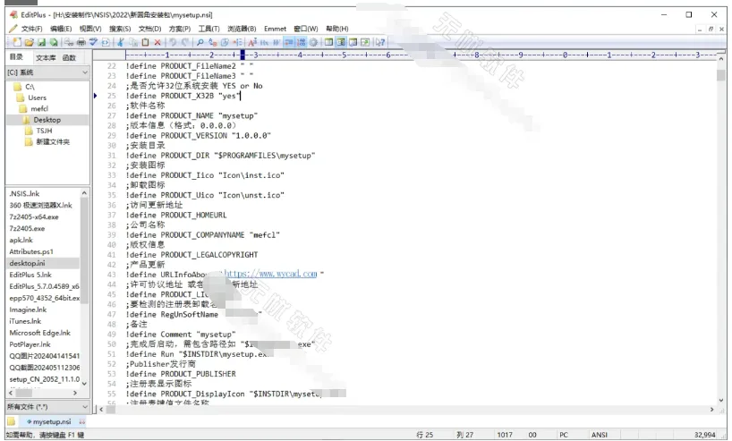Close the mysetup.nsi document tab icon
Image resolution: width=732 pixels, height=441 pixels.
(82, 422)
